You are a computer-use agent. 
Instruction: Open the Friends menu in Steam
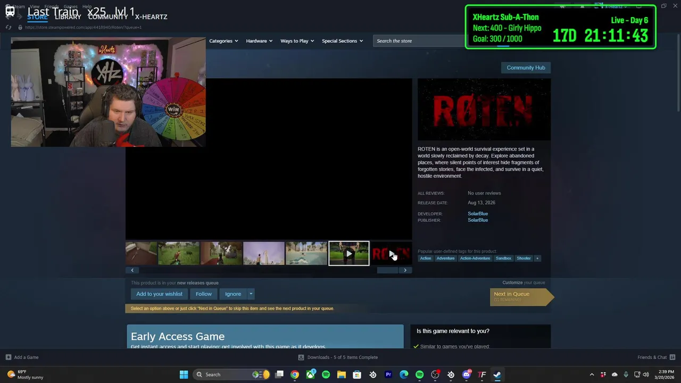(x=52, y=7)
